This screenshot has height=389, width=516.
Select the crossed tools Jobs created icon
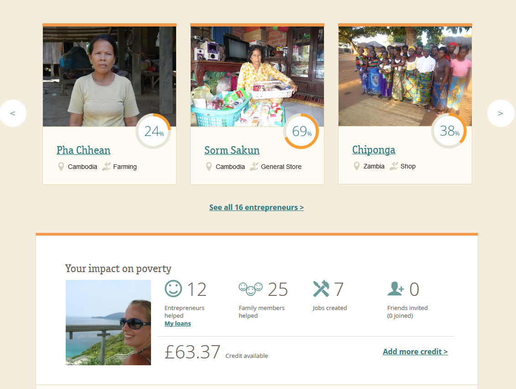tap(321, 289)
